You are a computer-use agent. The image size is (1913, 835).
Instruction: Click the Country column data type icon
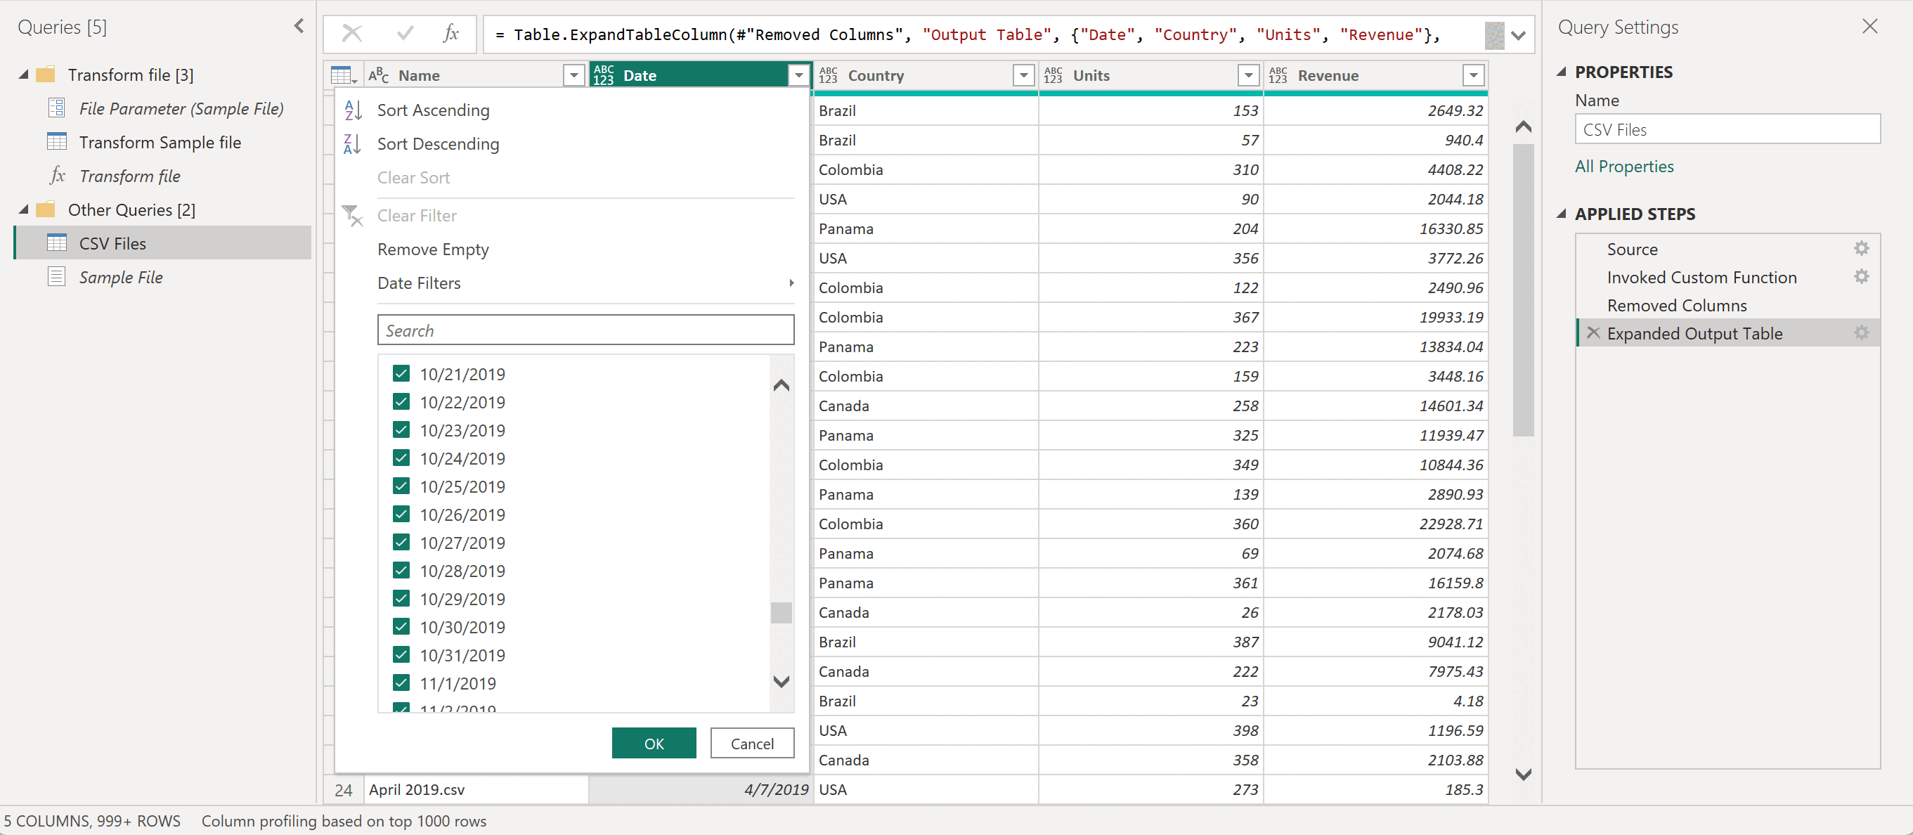(828, 75)
